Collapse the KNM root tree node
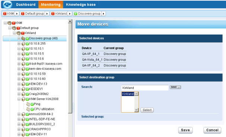226x137 pixels. (x=5, y=23)
